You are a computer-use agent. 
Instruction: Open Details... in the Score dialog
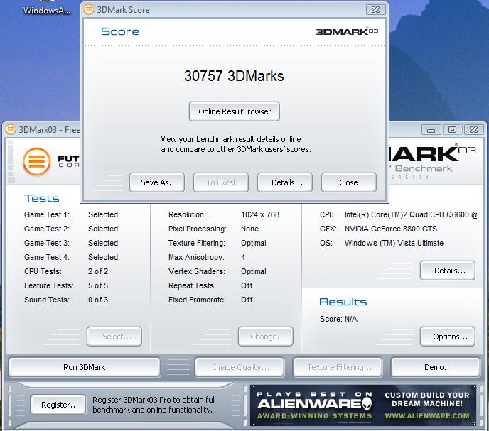pyautogui.click(x=285, y=182)
